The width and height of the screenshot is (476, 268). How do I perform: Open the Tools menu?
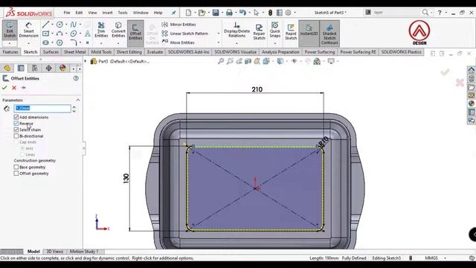(123, 13)
